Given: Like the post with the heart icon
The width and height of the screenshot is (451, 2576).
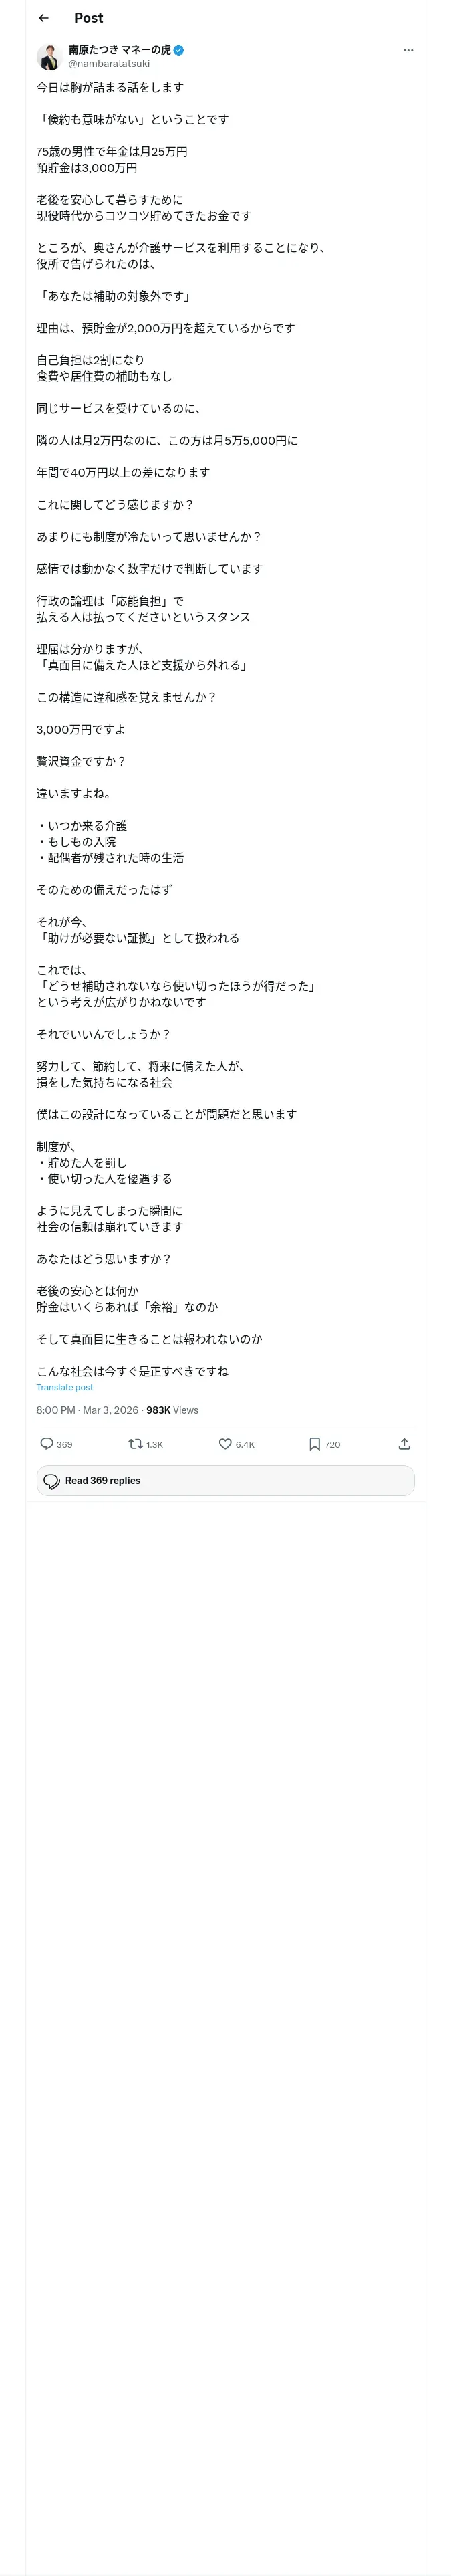Looking at the screenshot, I should click(225, 1443).
